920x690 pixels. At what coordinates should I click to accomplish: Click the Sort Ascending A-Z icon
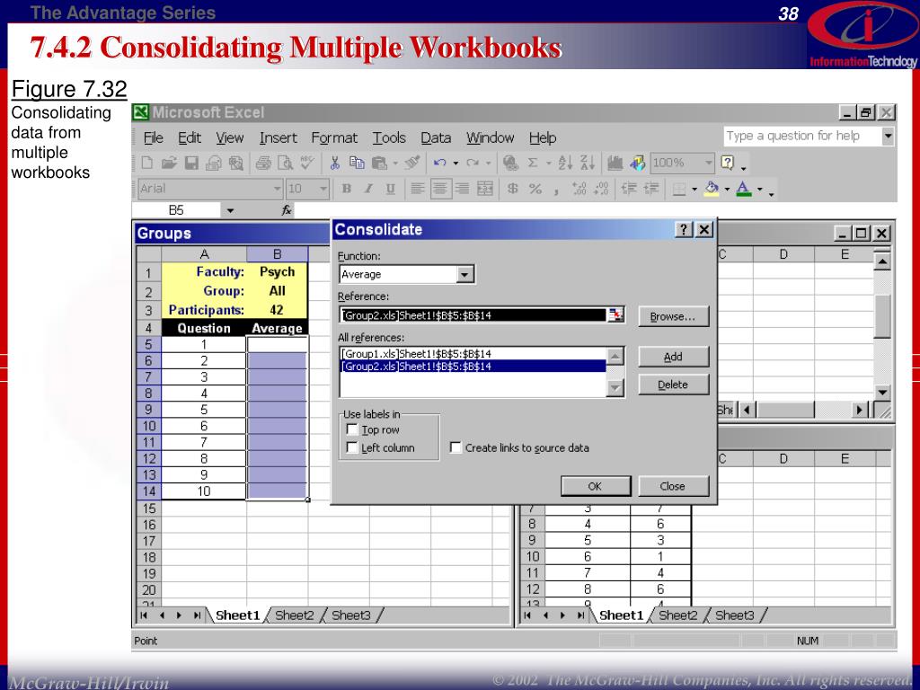click(565, 164)
